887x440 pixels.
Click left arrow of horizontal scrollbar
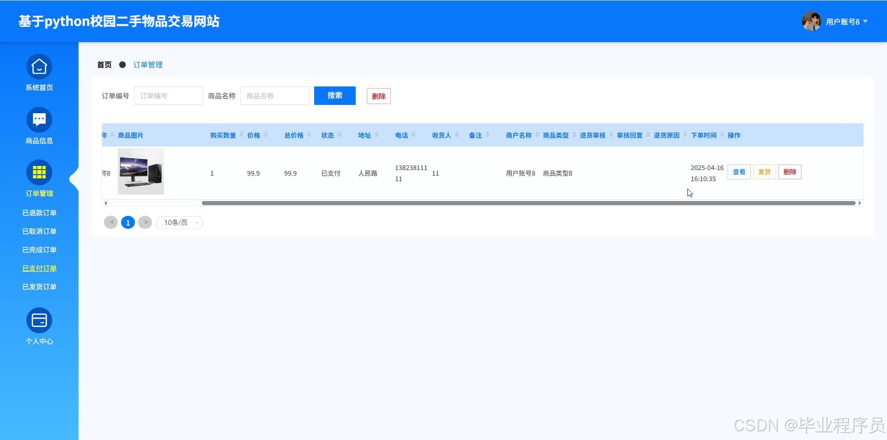point(106,203)
